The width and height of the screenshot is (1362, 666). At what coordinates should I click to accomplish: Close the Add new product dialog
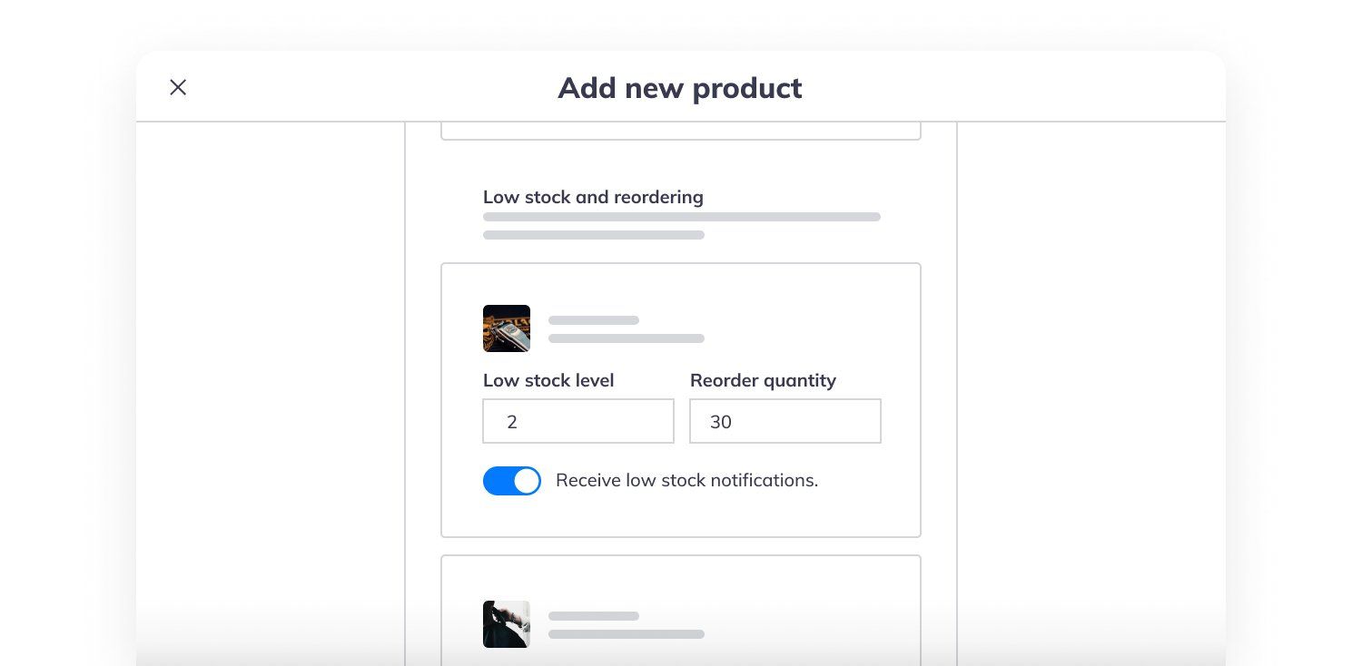pos(178,87)
